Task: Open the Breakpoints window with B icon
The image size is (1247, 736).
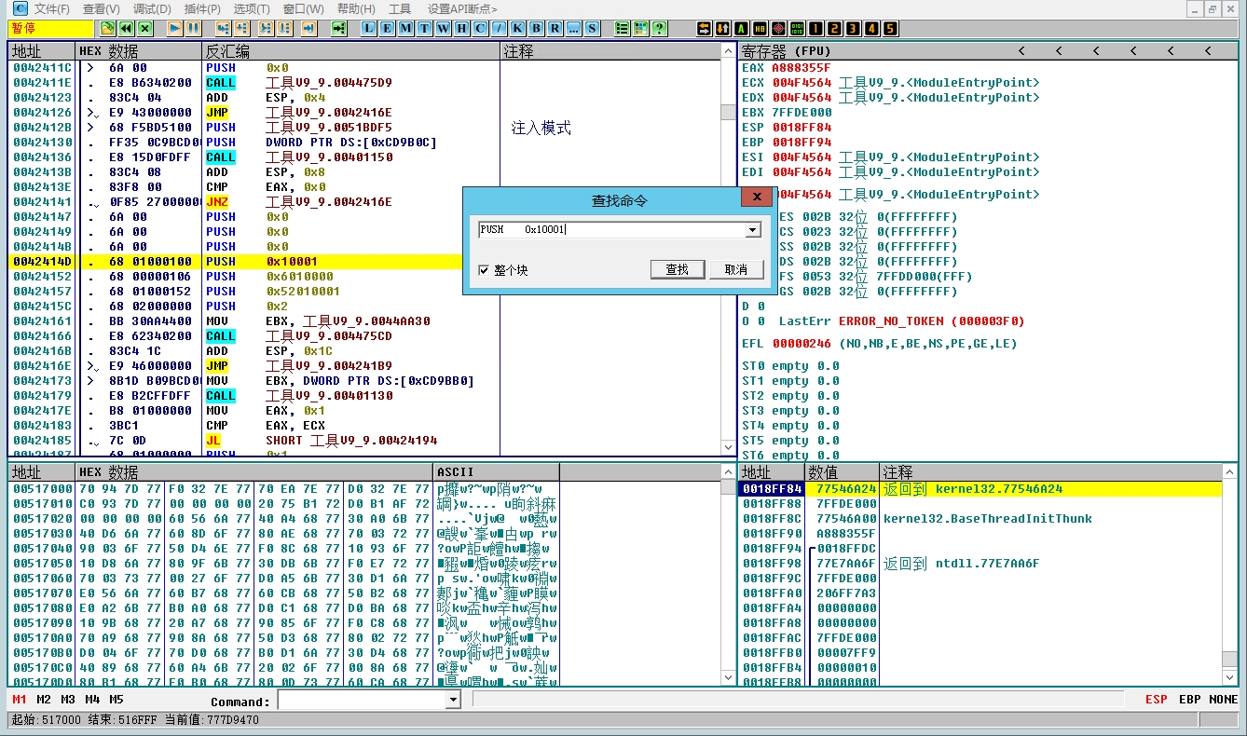Action: point(537,29)
